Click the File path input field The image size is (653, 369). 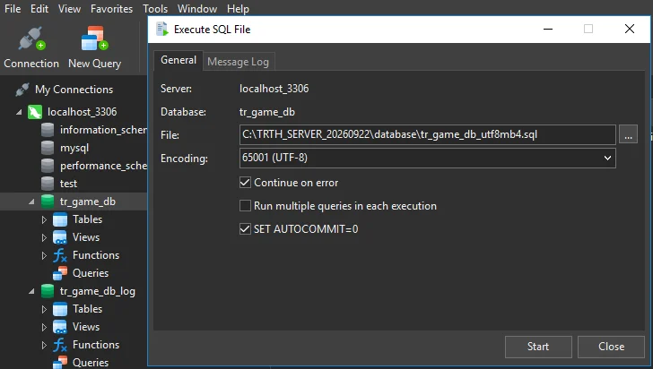[427, 134]
